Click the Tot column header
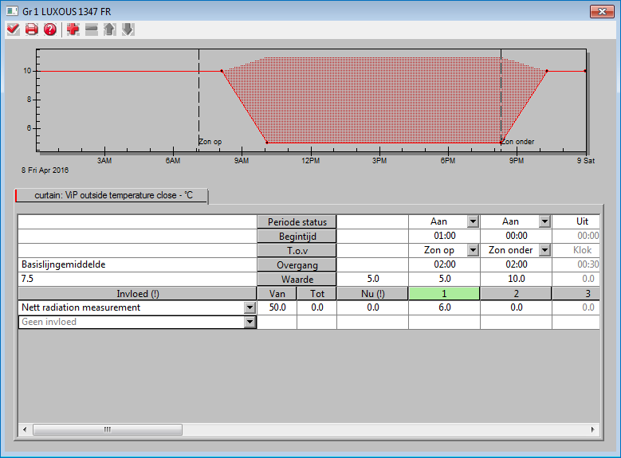Viewport: 621px width, 458px height. click(x=316, y=293)
